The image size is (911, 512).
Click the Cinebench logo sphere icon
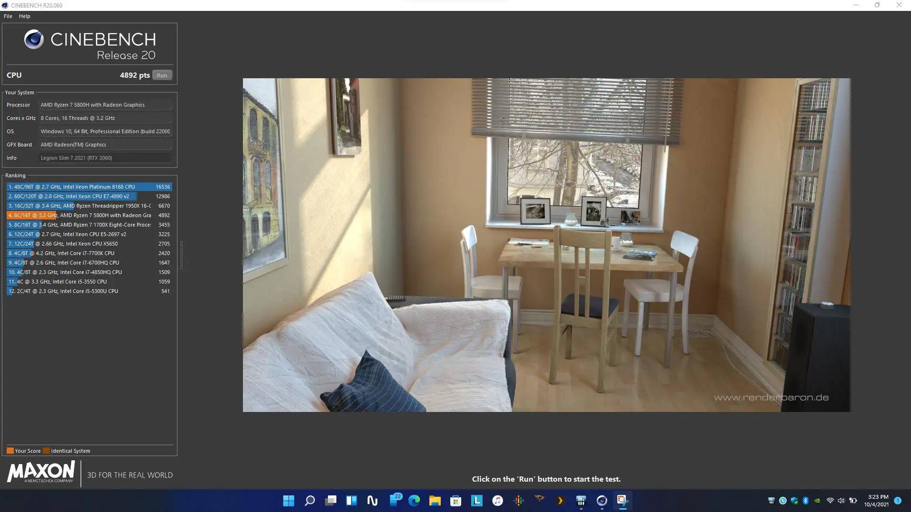(x=34, y=39)
